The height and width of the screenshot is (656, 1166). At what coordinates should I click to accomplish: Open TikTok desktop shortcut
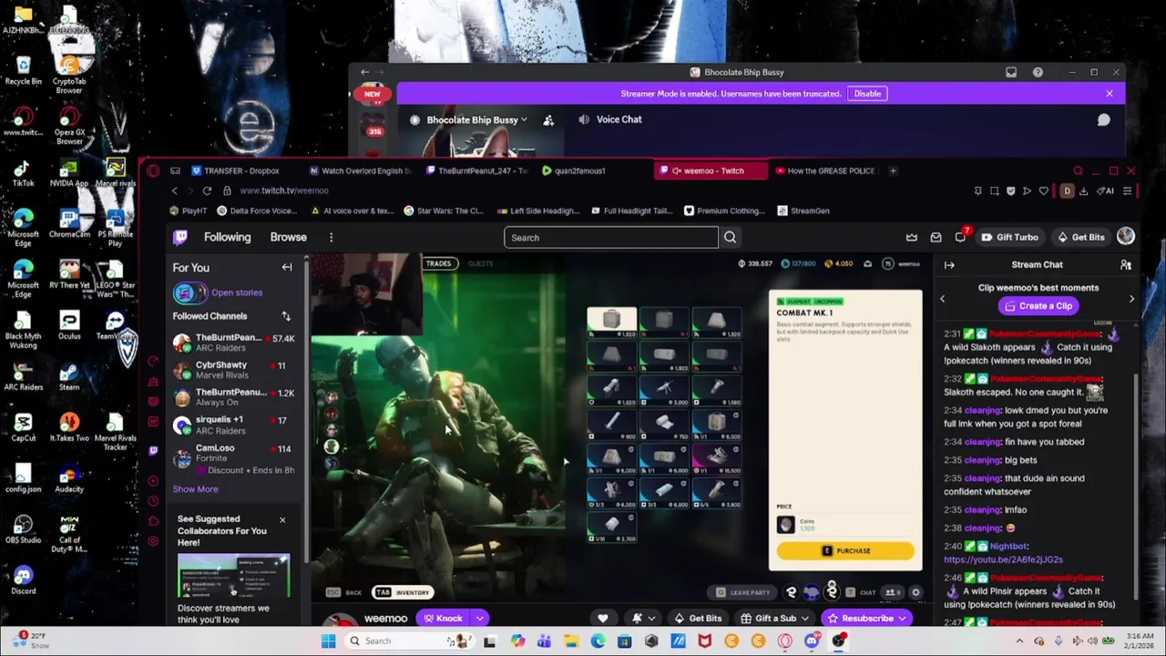point(23,172)
